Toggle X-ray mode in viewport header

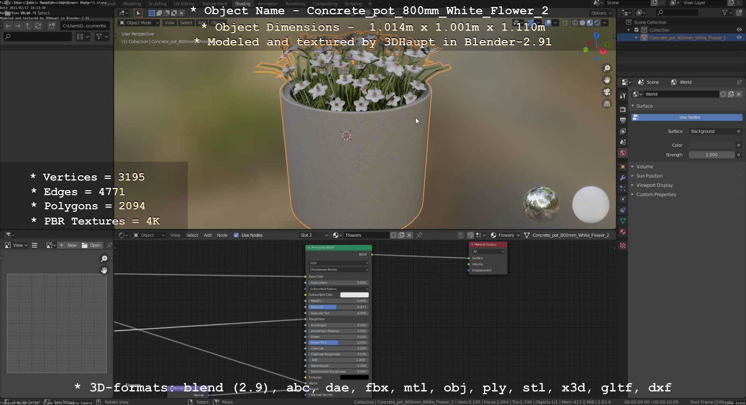pyautogui.click(x=565, y=23)
